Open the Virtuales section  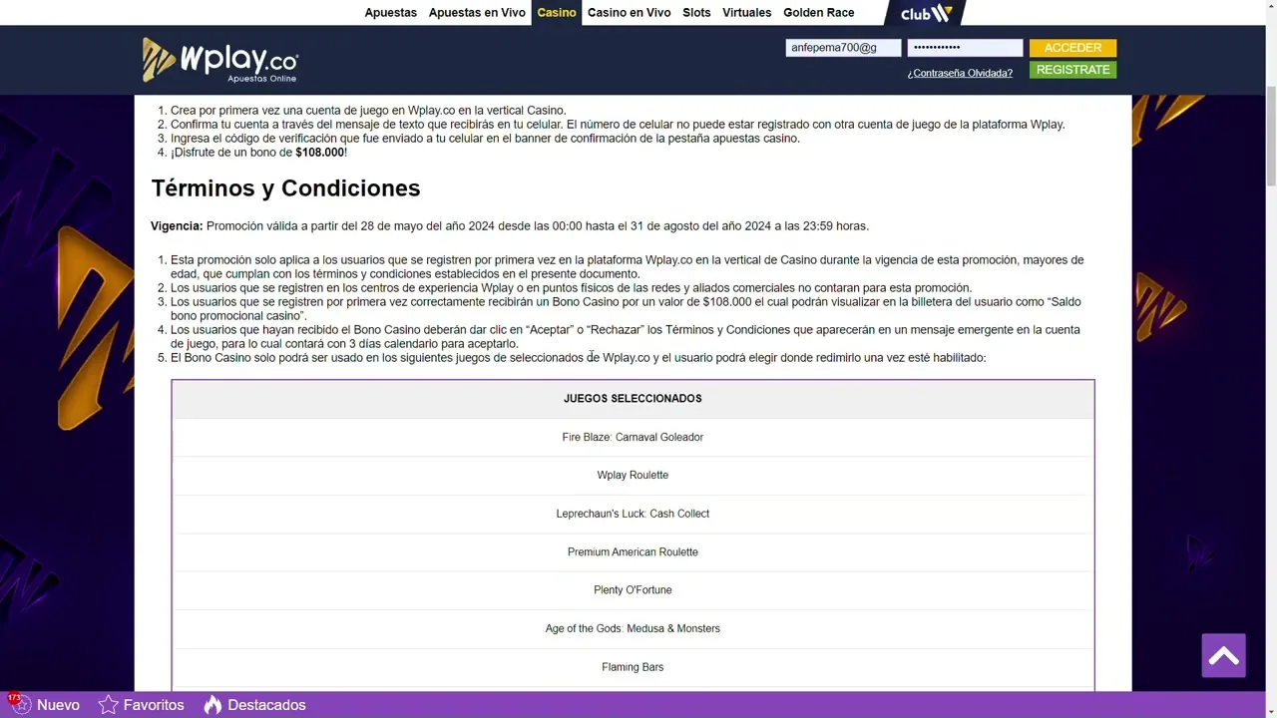(x=746, y=13)
